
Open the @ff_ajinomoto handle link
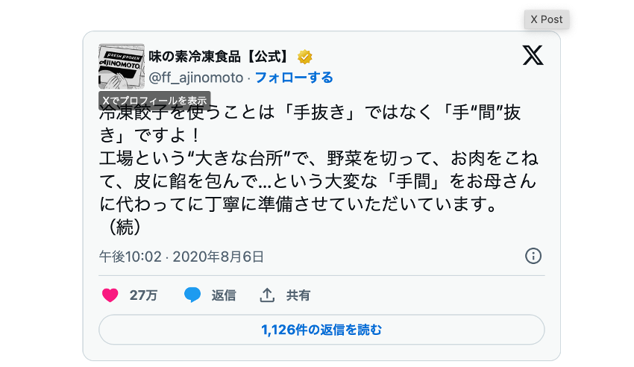coord(196,78)
